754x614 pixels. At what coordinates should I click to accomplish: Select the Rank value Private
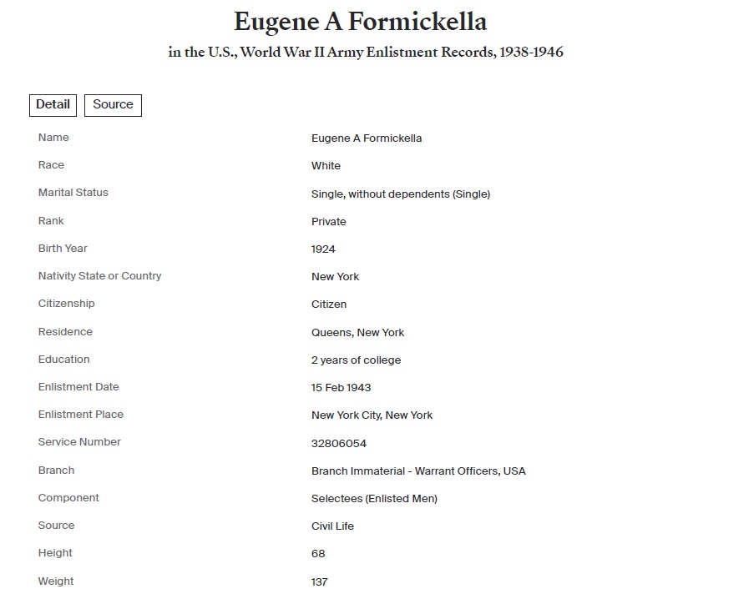pos(328,222)
